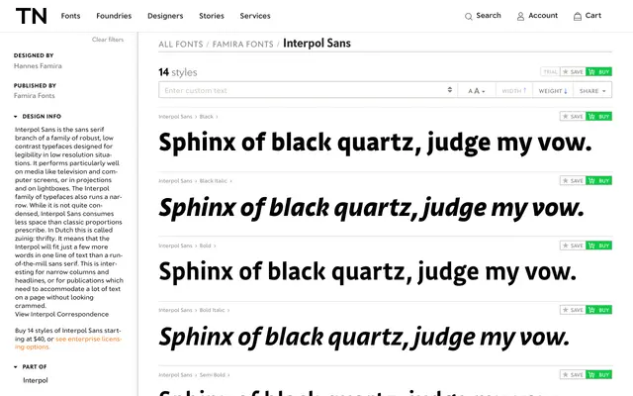The height and width of the screenshot is (396, 633).
Task: Click the TRIAL button for the family
Action: 550,72
